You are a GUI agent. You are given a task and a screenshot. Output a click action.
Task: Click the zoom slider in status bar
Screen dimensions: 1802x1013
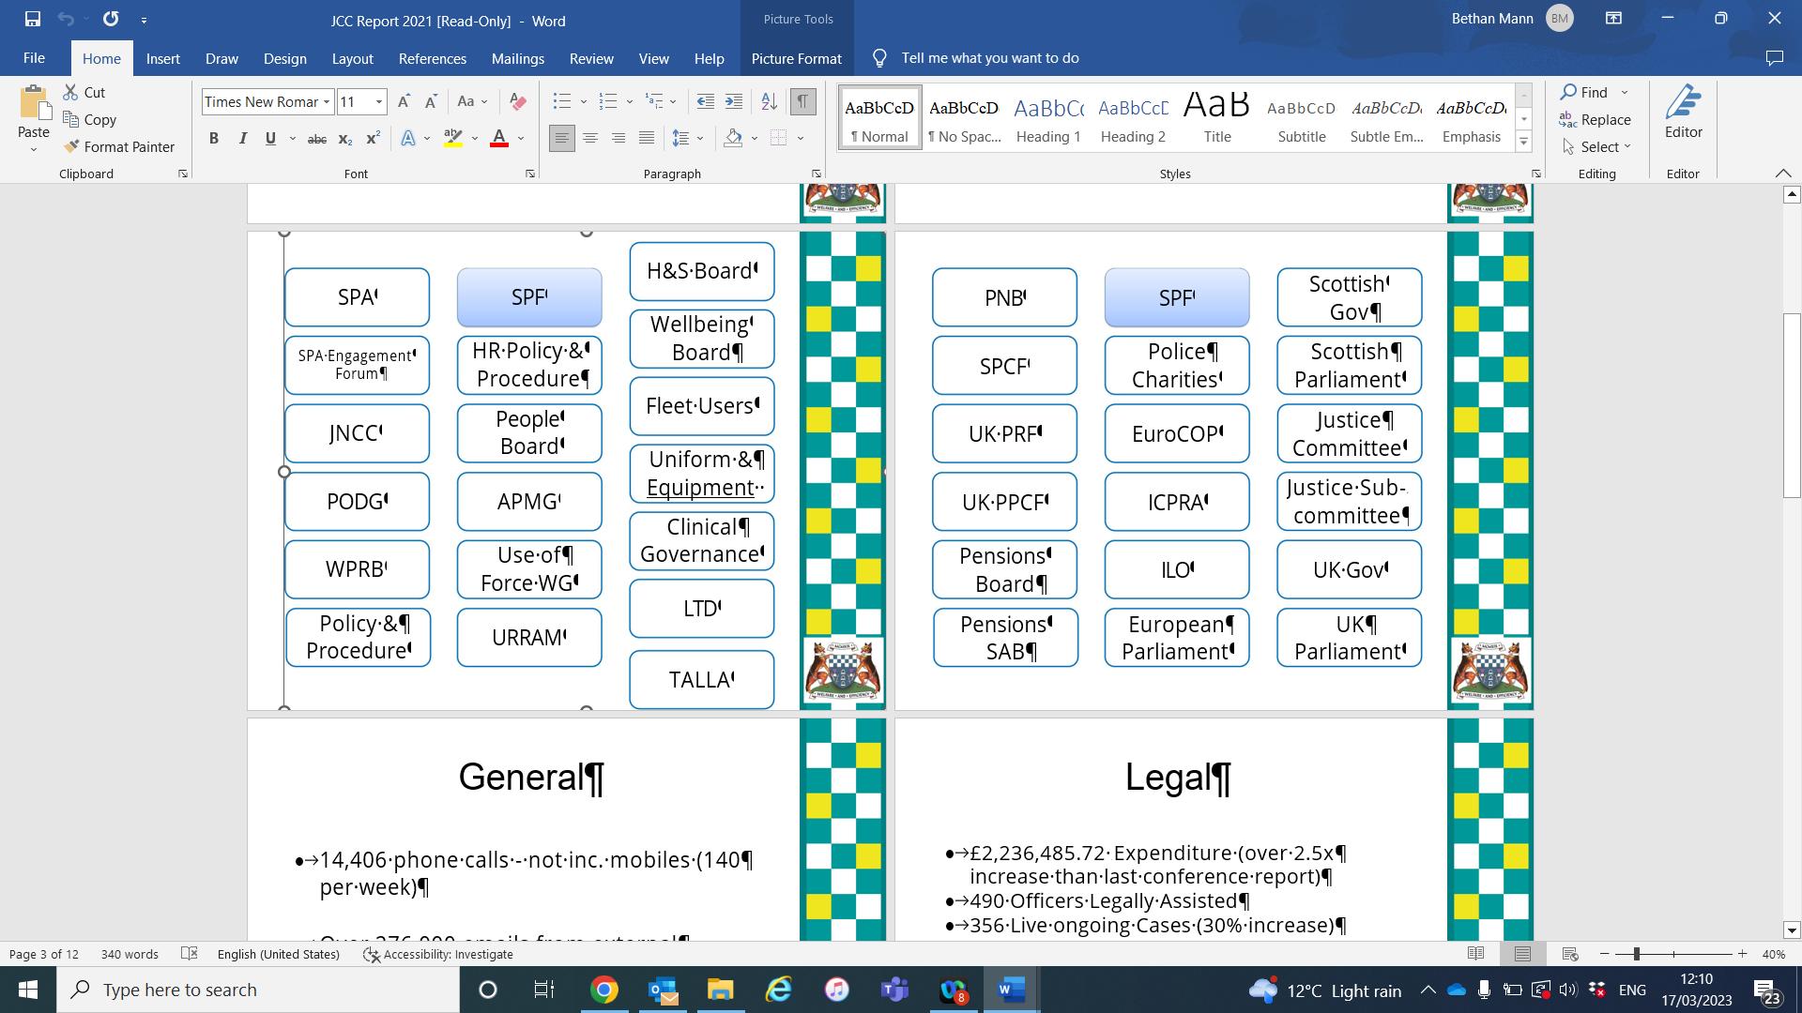[x=1636, y=954]
